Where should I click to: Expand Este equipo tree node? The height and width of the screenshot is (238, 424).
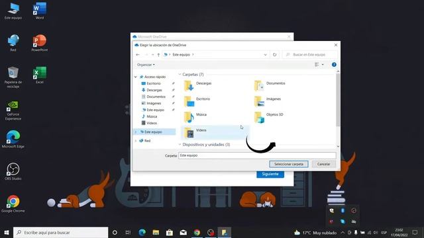click(x=136, y=132)
